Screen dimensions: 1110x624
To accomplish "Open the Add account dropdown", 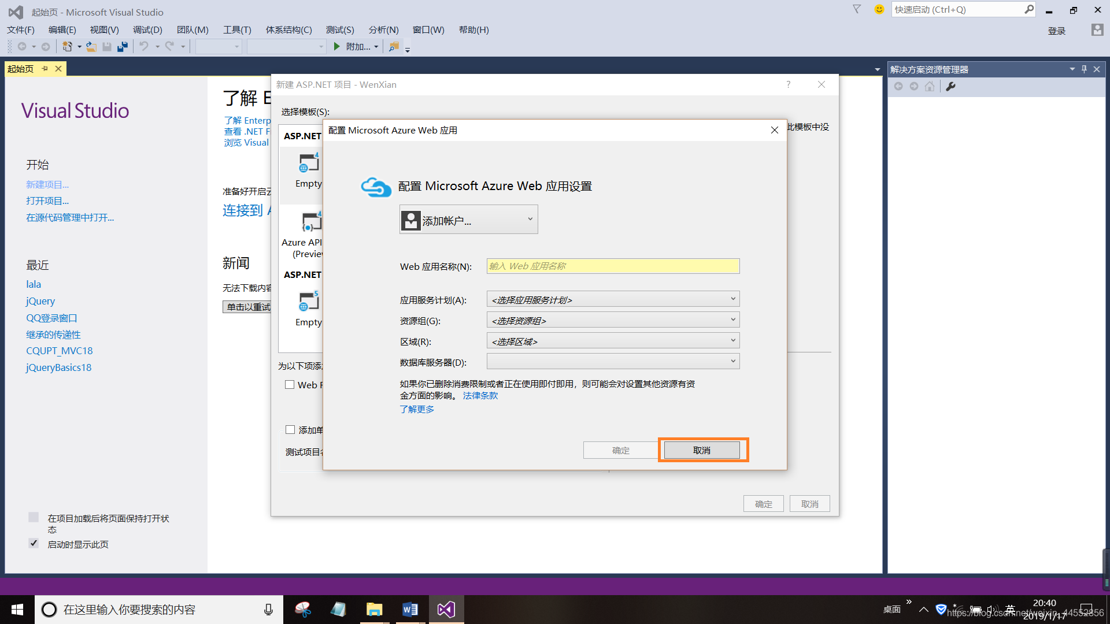I will pos(469,220).
